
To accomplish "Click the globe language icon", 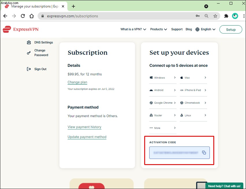I will pyautogui.click(x=197, y=29).
